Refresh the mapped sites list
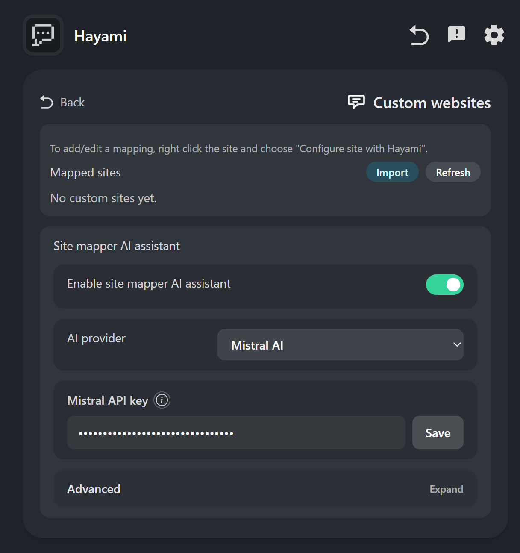The width and height of the screenshot is (520, 553). click(453, 172)
